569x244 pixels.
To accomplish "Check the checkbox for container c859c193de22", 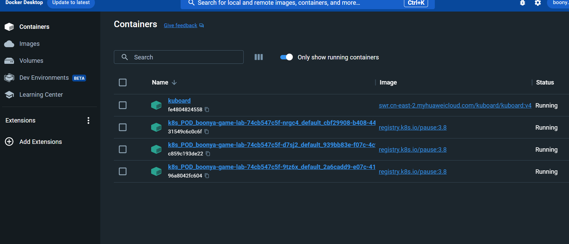I will click(123, 149).
